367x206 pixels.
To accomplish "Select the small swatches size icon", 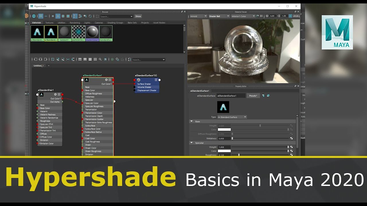I will click(x=53, y=16).
